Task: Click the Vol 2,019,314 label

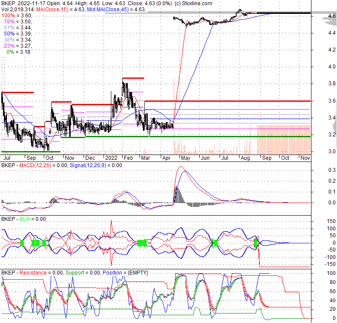Action: click(17, 9)
